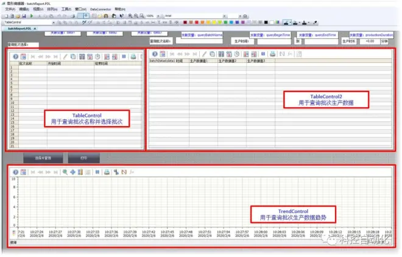
Task: Click the first record icon in TrendControl toolbar
Action: [x=33, y=172]
